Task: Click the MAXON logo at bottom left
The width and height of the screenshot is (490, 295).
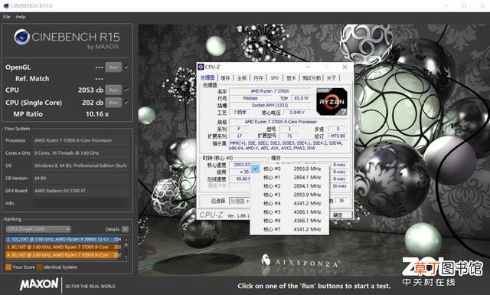Action: pos(39,284)
